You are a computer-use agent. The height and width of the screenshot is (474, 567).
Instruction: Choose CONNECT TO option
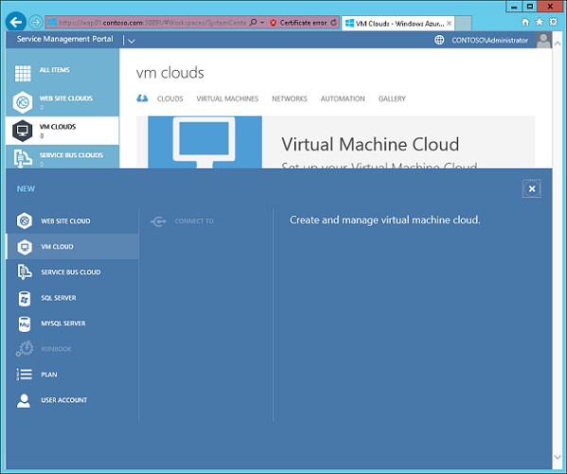(194, 220)
